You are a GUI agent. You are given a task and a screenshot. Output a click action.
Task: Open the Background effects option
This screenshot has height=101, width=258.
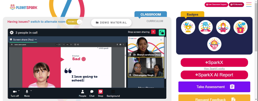point(113,93)
